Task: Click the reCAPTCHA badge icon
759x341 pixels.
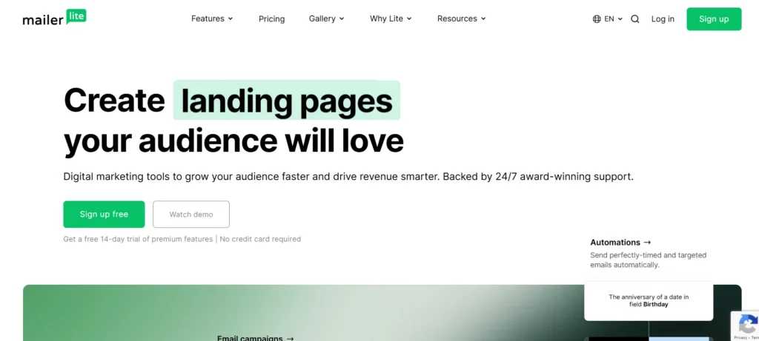Action: tap(747, 325)
